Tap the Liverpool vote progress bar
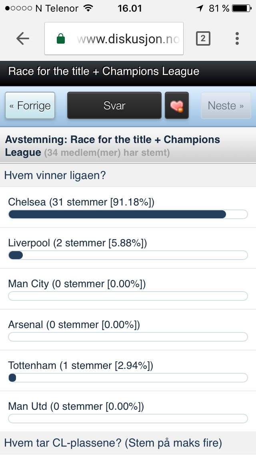256x455 pixels. pos(128,255)
